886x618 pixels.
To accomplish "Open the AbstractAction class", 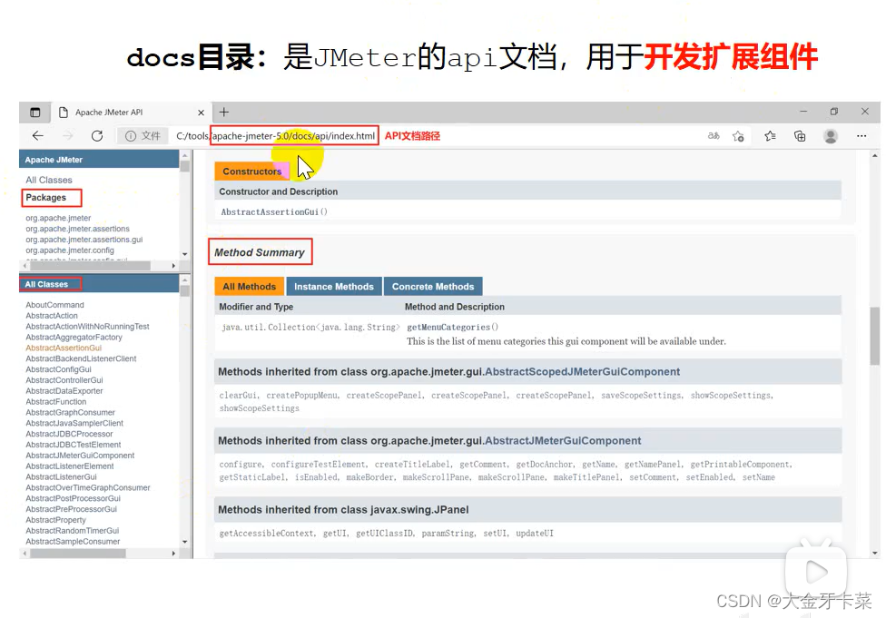I will (52, 316).
